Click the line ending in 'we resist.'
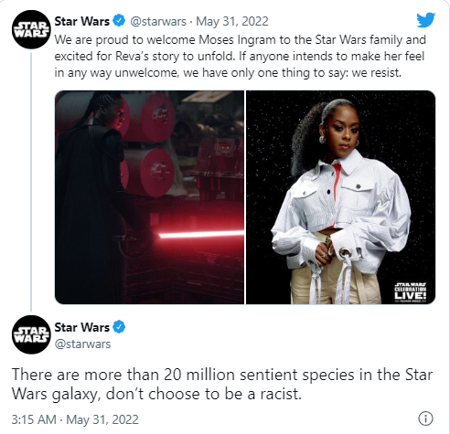The height and width of the screenshot is (434, 450). point(228,73)
